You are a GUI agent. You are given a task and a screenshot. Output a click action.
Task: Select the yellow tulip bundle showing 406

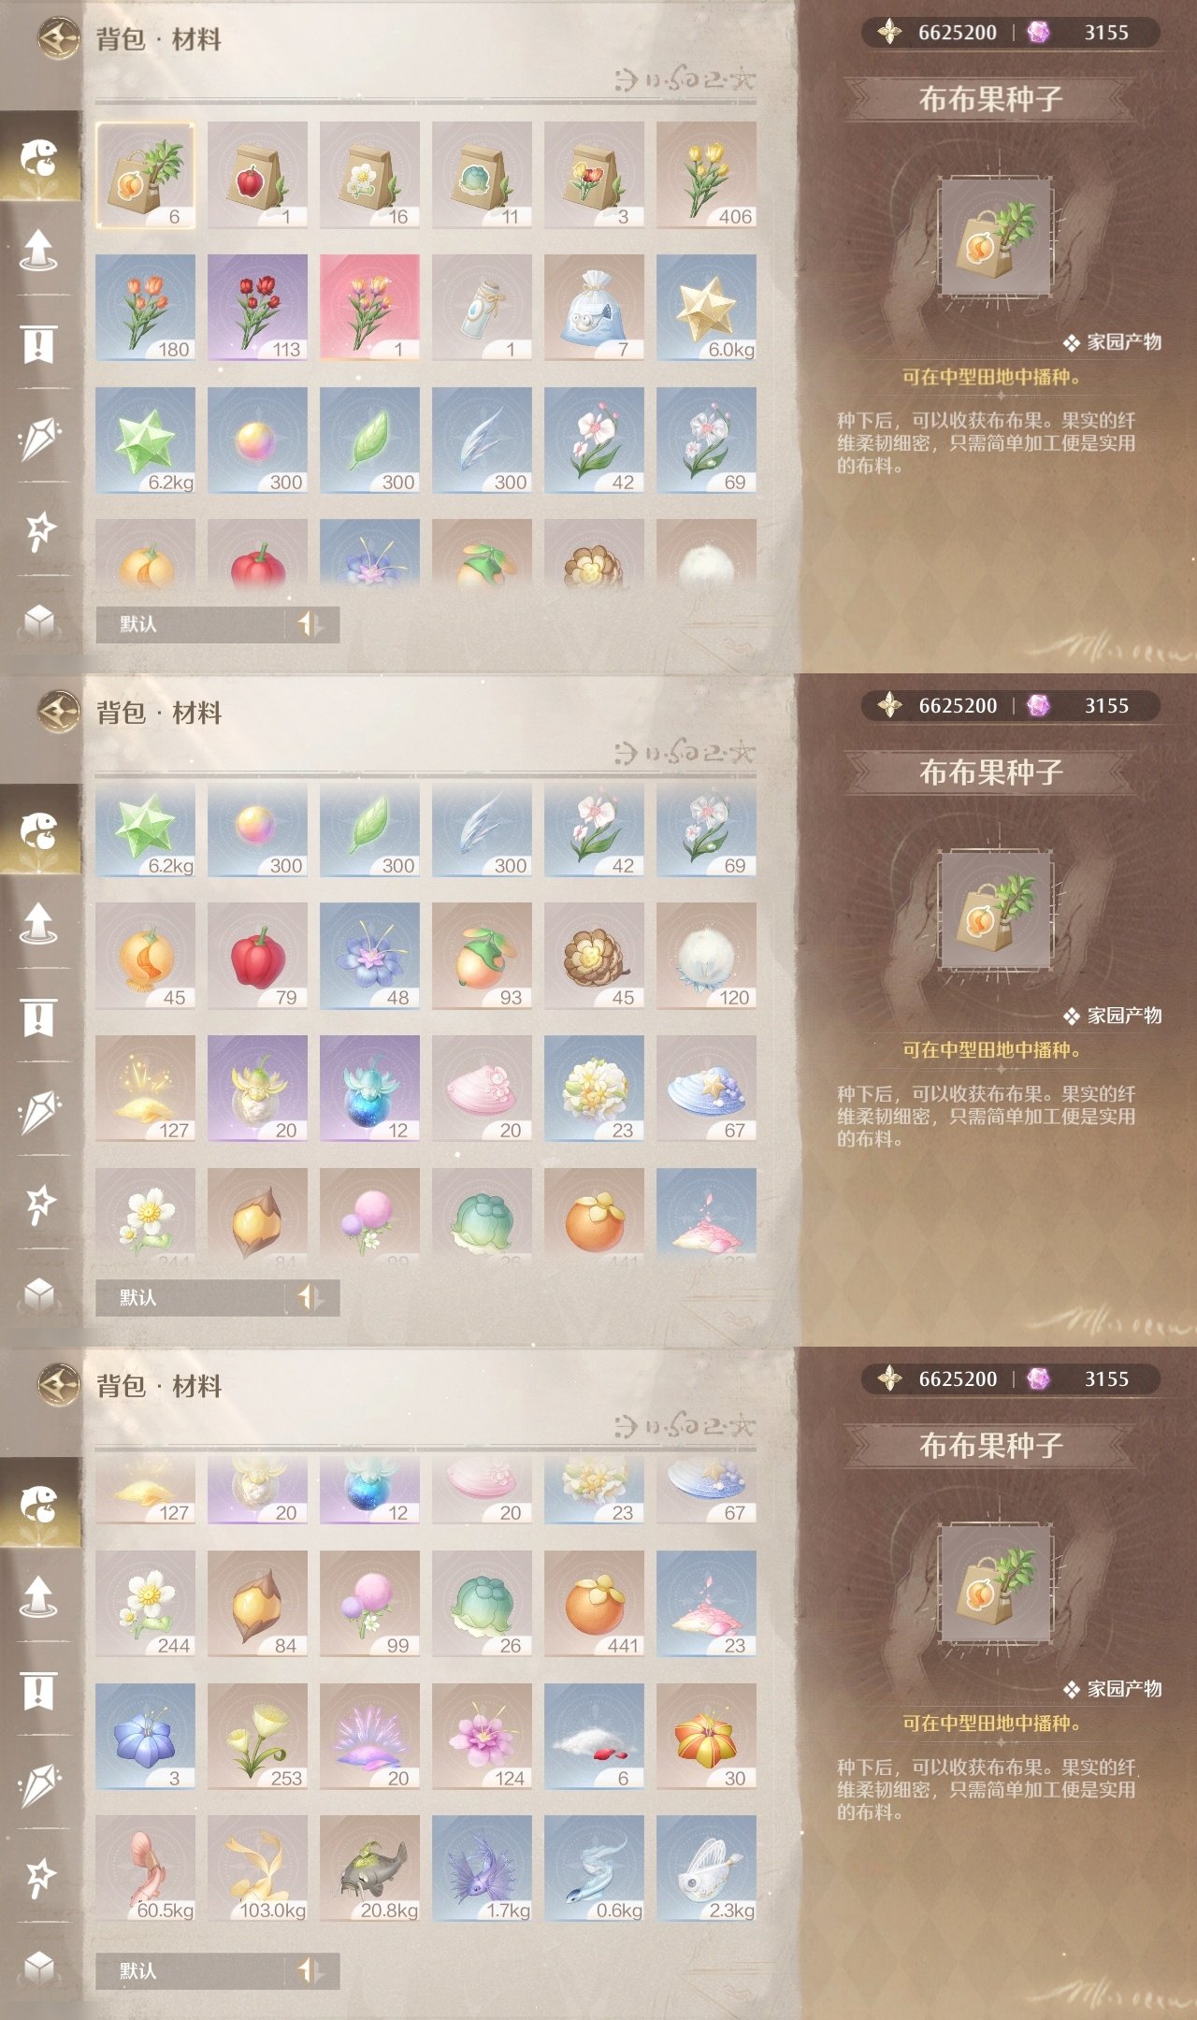pos(706,175)
